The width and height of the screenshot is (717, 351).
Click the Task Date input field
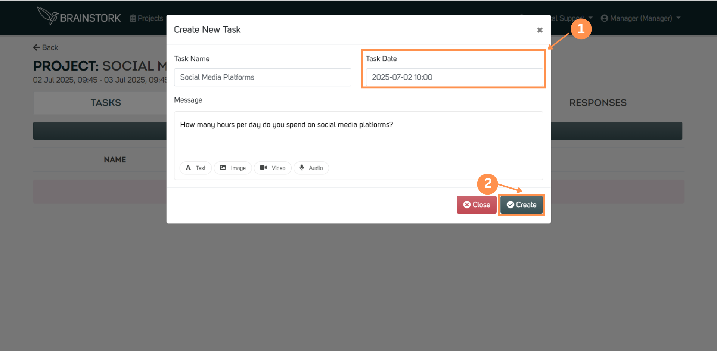click(454, 77)
